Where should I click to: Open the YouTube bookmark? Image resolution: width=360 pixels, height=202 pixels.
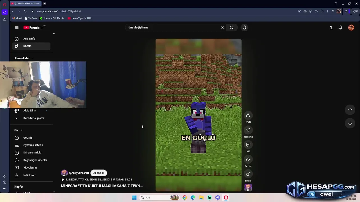[x=31, y=18]
